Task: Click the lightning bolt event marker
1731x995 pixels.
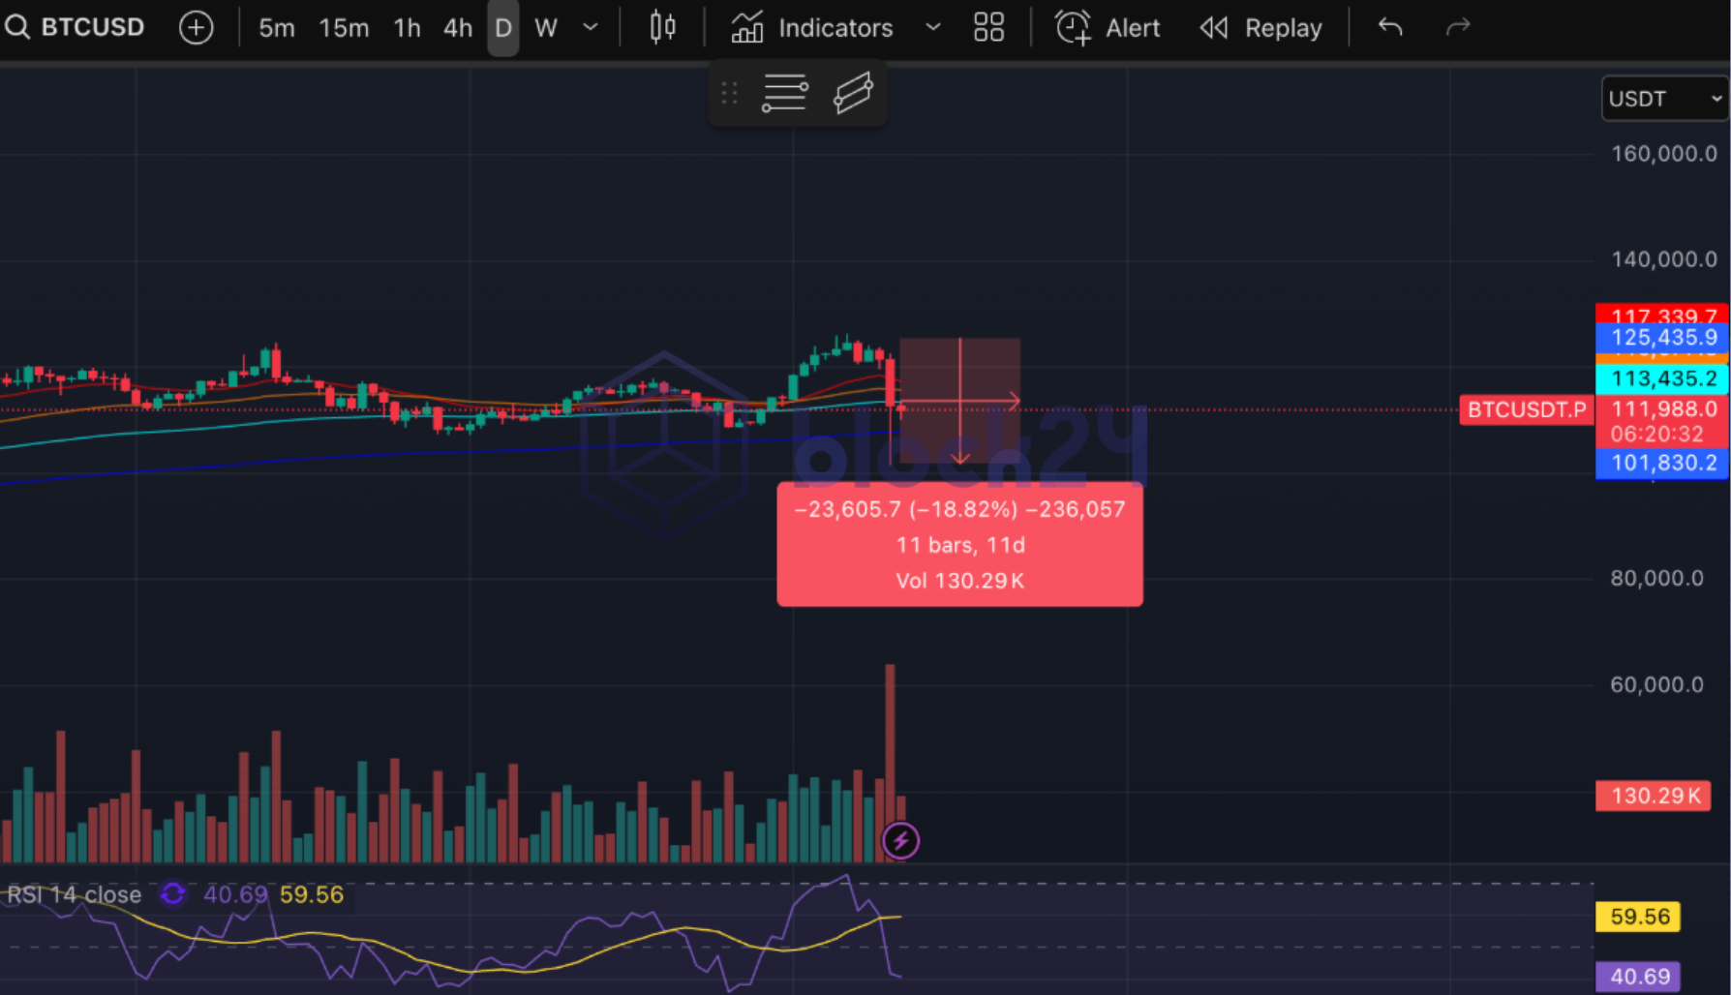Action: tap(900, 841)
